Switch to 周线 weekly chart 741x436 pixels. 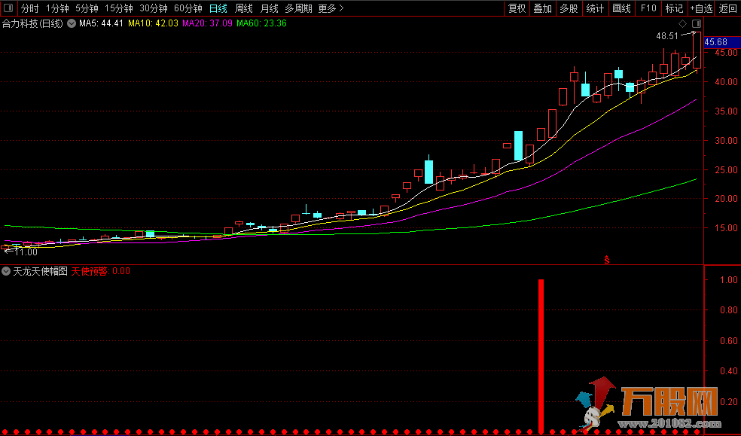244,8
